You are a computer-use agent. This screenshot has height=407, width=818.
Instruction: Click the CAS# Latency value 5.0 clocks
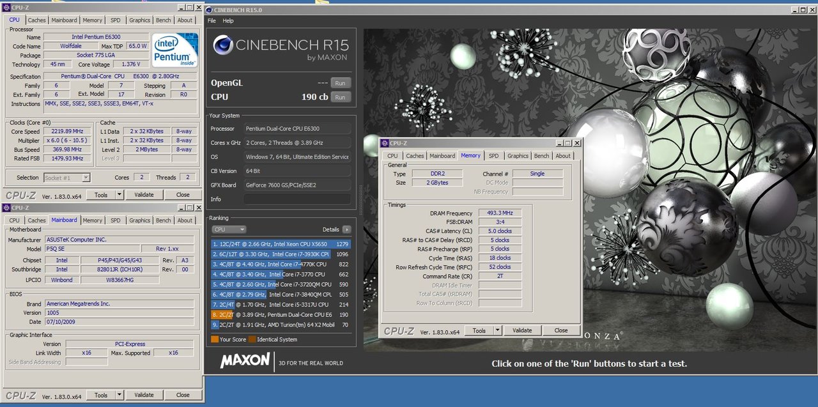499,231
